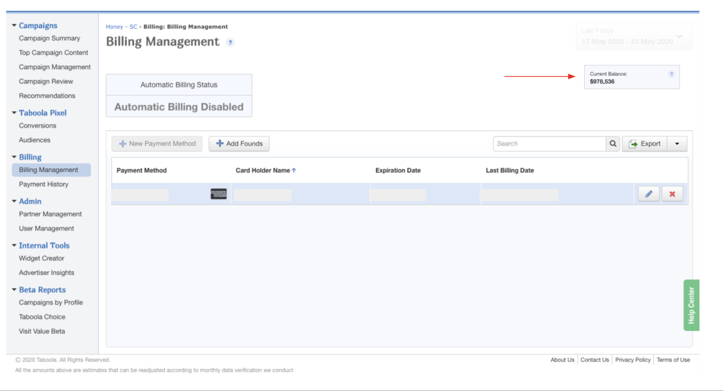This screenshot has height=391, width=723.
Task: Click the credit card icon in payment row
Action: (219, 194)
